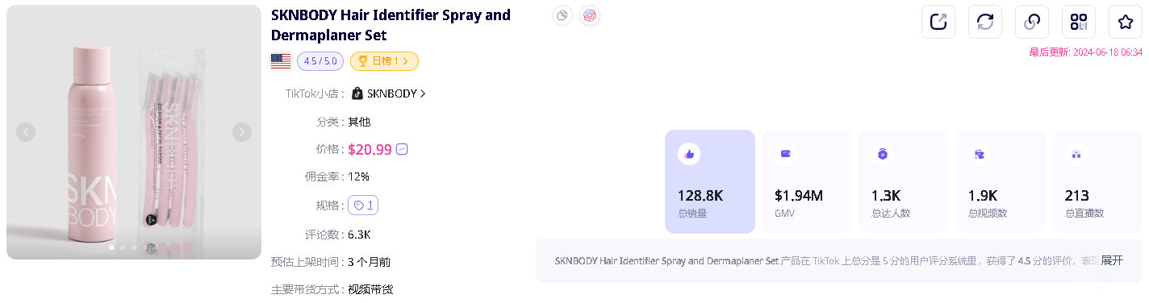
Task: Click the price trend chart icon
Action: point(402,149)
